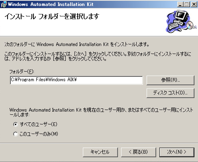This screenshot has width=198, height=162.
Task: Click the フォルダー(F): label
Action: 22,72
